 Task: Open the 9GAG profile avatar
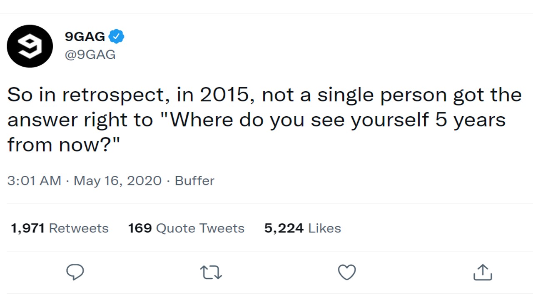30,46
